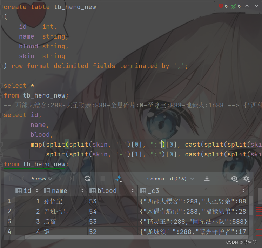262x248 pixels.
Task: Click the map cell starting with 木偶奇遇记
Action: [x=193, y=211]
